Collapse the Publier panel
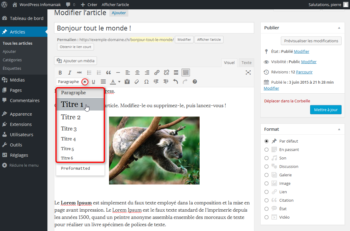Image resolution: width=350 pixels, height=231 pixels. (x=339, y=28)
